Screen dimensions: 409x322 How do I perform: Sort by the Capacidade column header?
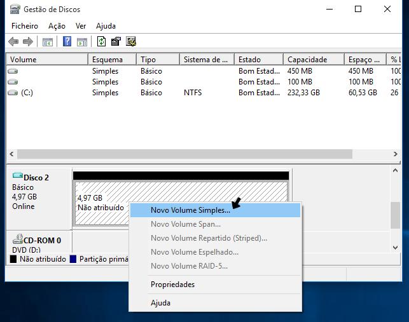314,60
